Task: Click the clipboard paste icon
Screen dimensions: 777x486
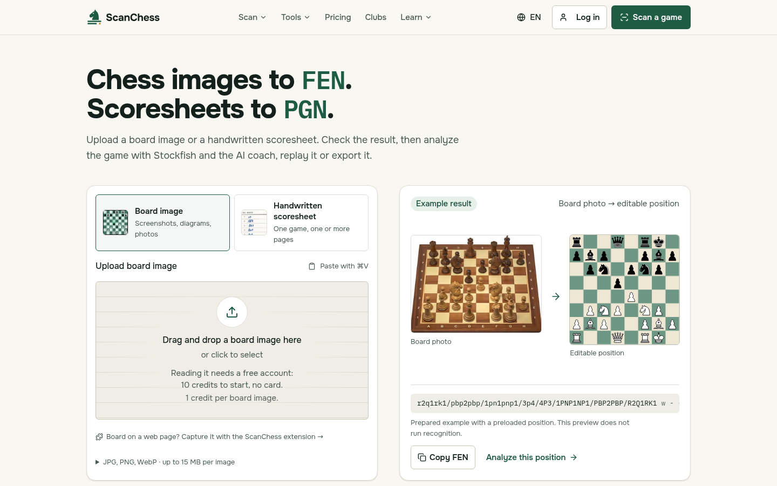Action: [x=312, y=266]
